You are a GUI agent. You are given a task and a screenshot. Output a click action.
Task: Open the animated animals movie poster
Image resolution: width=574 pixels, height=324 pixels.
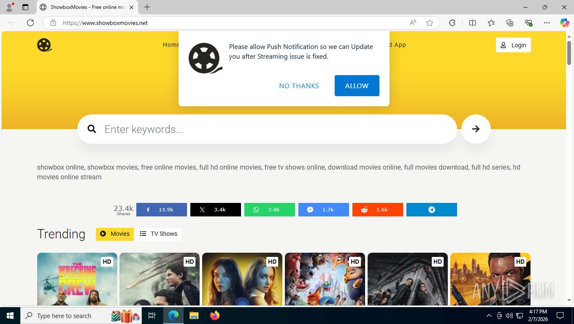pyautogui.click(x=325, y=279)
